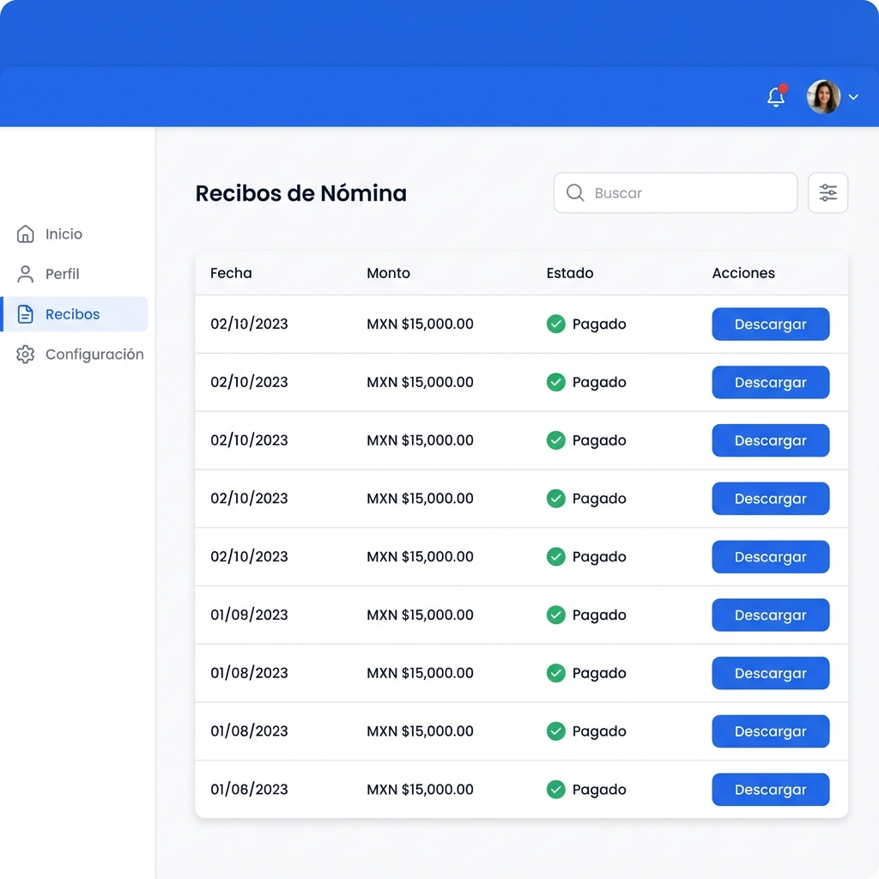The image size is (879, 879).
Task: Click MXN $15,000.00 in the 01/09/2023 row
Action: pyautogui.click(x=420, y=615)
